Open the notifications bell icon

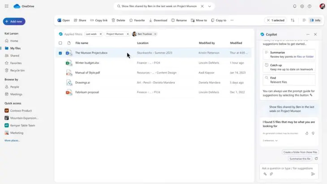(x=294, y=6)
